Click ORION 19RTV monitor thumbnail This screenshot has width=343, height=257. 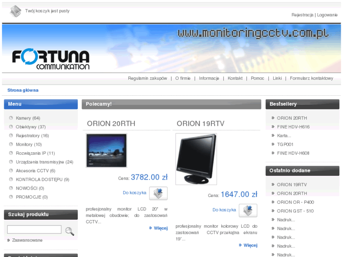click(x=196, y=159)
